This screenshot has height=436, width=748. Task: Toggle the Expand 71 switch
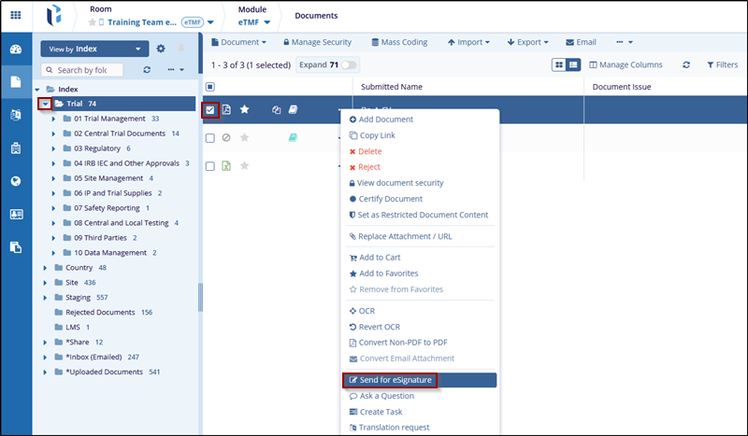351,64
